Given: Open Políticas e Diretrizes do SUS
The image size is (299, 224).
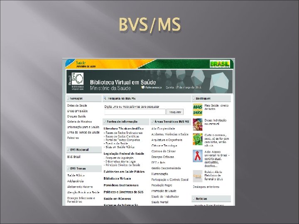Looking at the screenshot, I should (123, 192).
